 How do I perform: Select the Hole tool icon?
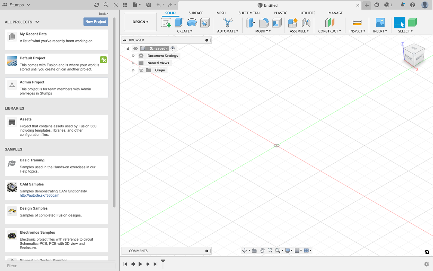205,23
